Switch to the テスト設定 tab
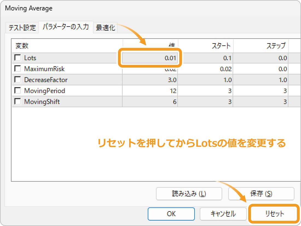This screenshot has height=226, width=301. pyautogui.click(x=22, y=28)
